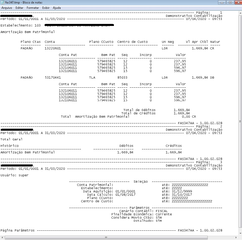Click the 'Cenário Contábil: FISCAL' line
This screenshot has height=240, width=242.
143,211
